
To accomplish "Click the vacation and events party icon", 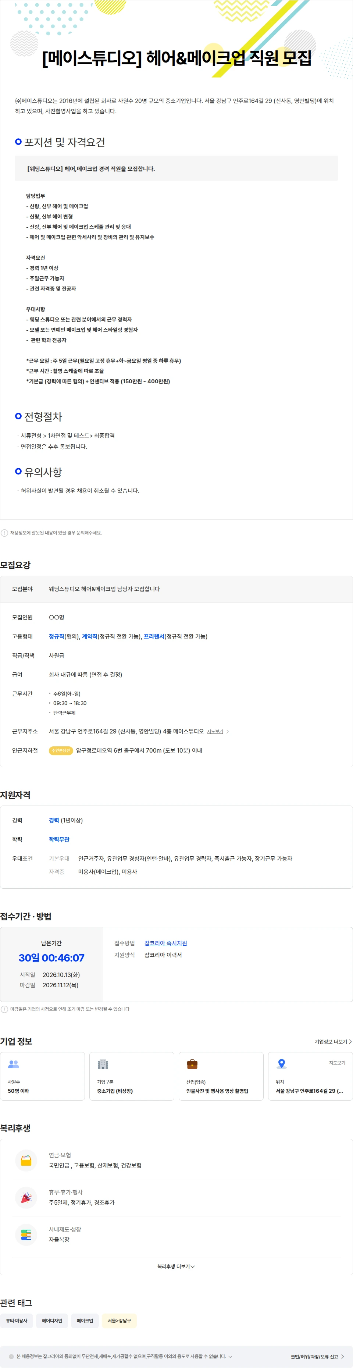I will pos(26,1198).
